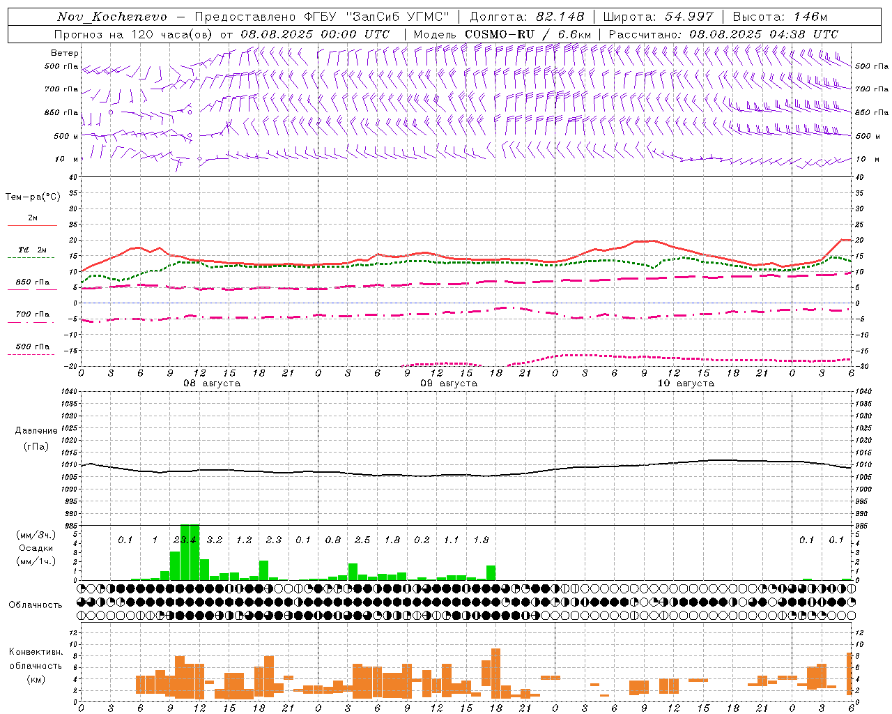Click the '(гПа)' pressure unit label

point(36,446)
